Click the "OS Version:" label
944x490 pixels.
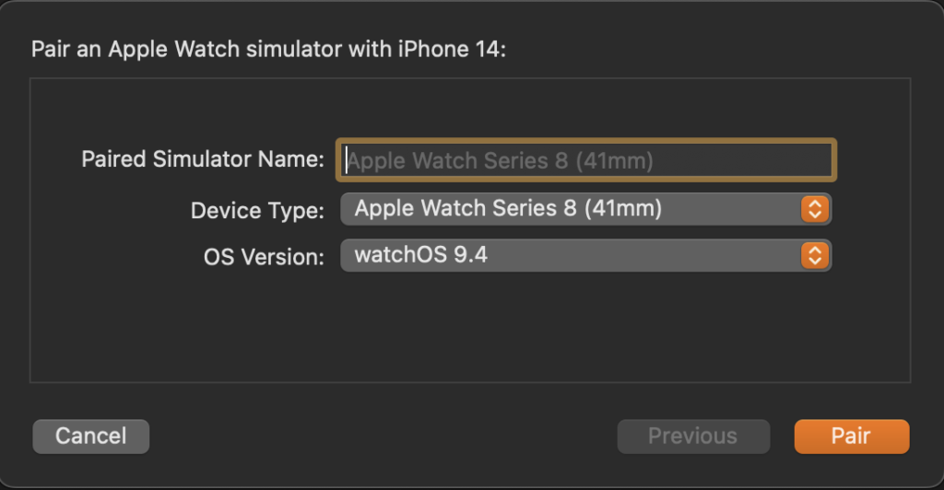pyautogui.click(x=264, y=257)
